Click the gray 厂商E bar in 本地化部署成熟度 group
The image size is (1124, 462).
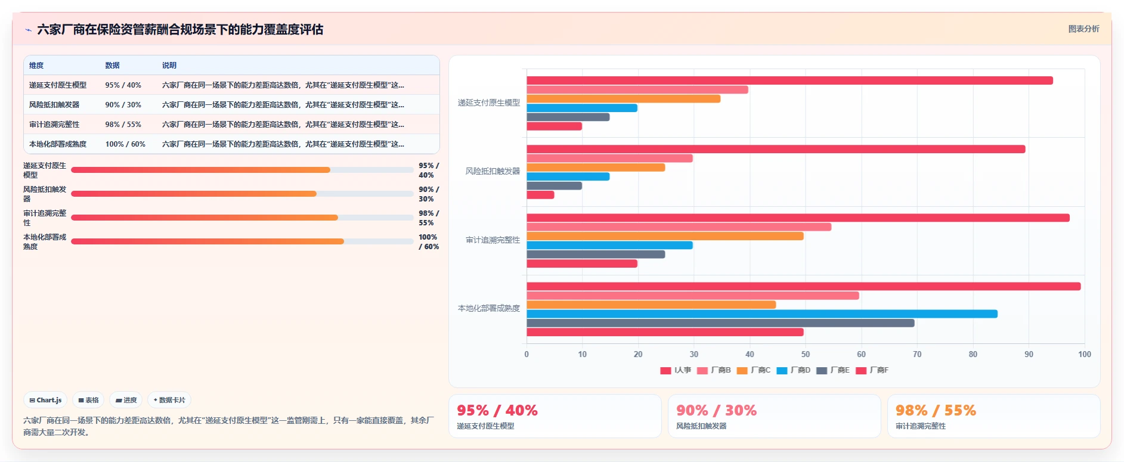coord(720,323)
